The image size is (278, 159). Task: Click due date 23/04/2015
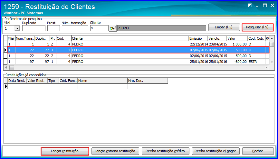[217, 44]
